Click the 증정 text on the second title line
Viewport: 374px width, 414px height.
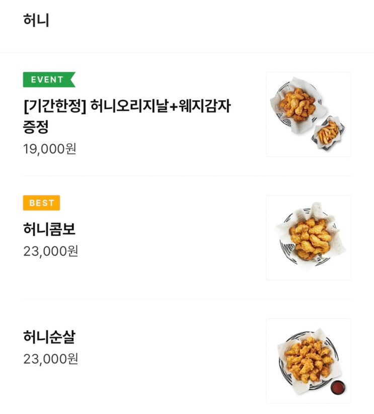(36, 127)
